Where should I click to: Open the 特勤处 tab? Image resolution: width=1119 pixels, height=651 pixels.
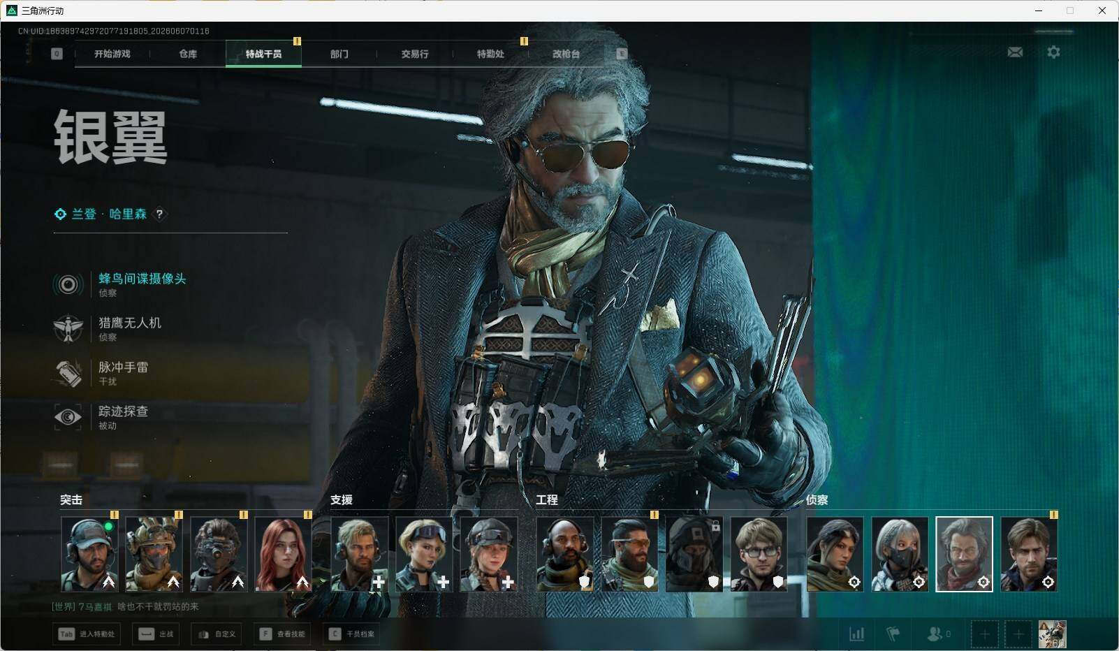click(x=490, y=54)
